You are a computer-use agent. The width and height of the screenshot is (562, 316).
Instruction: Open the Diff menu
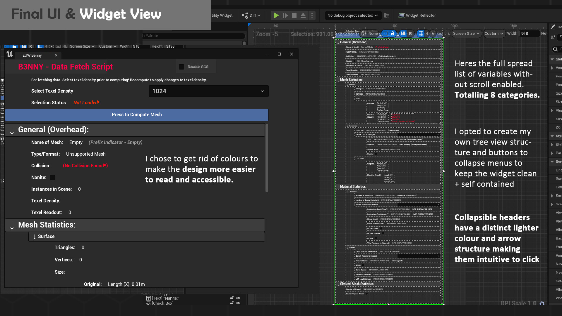point(251,15)
